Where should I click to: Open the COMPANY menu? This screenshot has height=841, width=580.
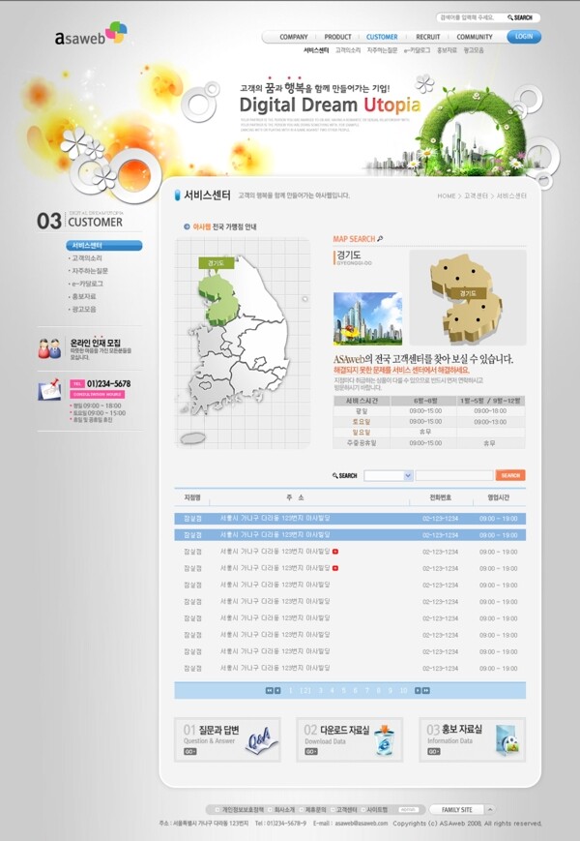tap(294, 37)
